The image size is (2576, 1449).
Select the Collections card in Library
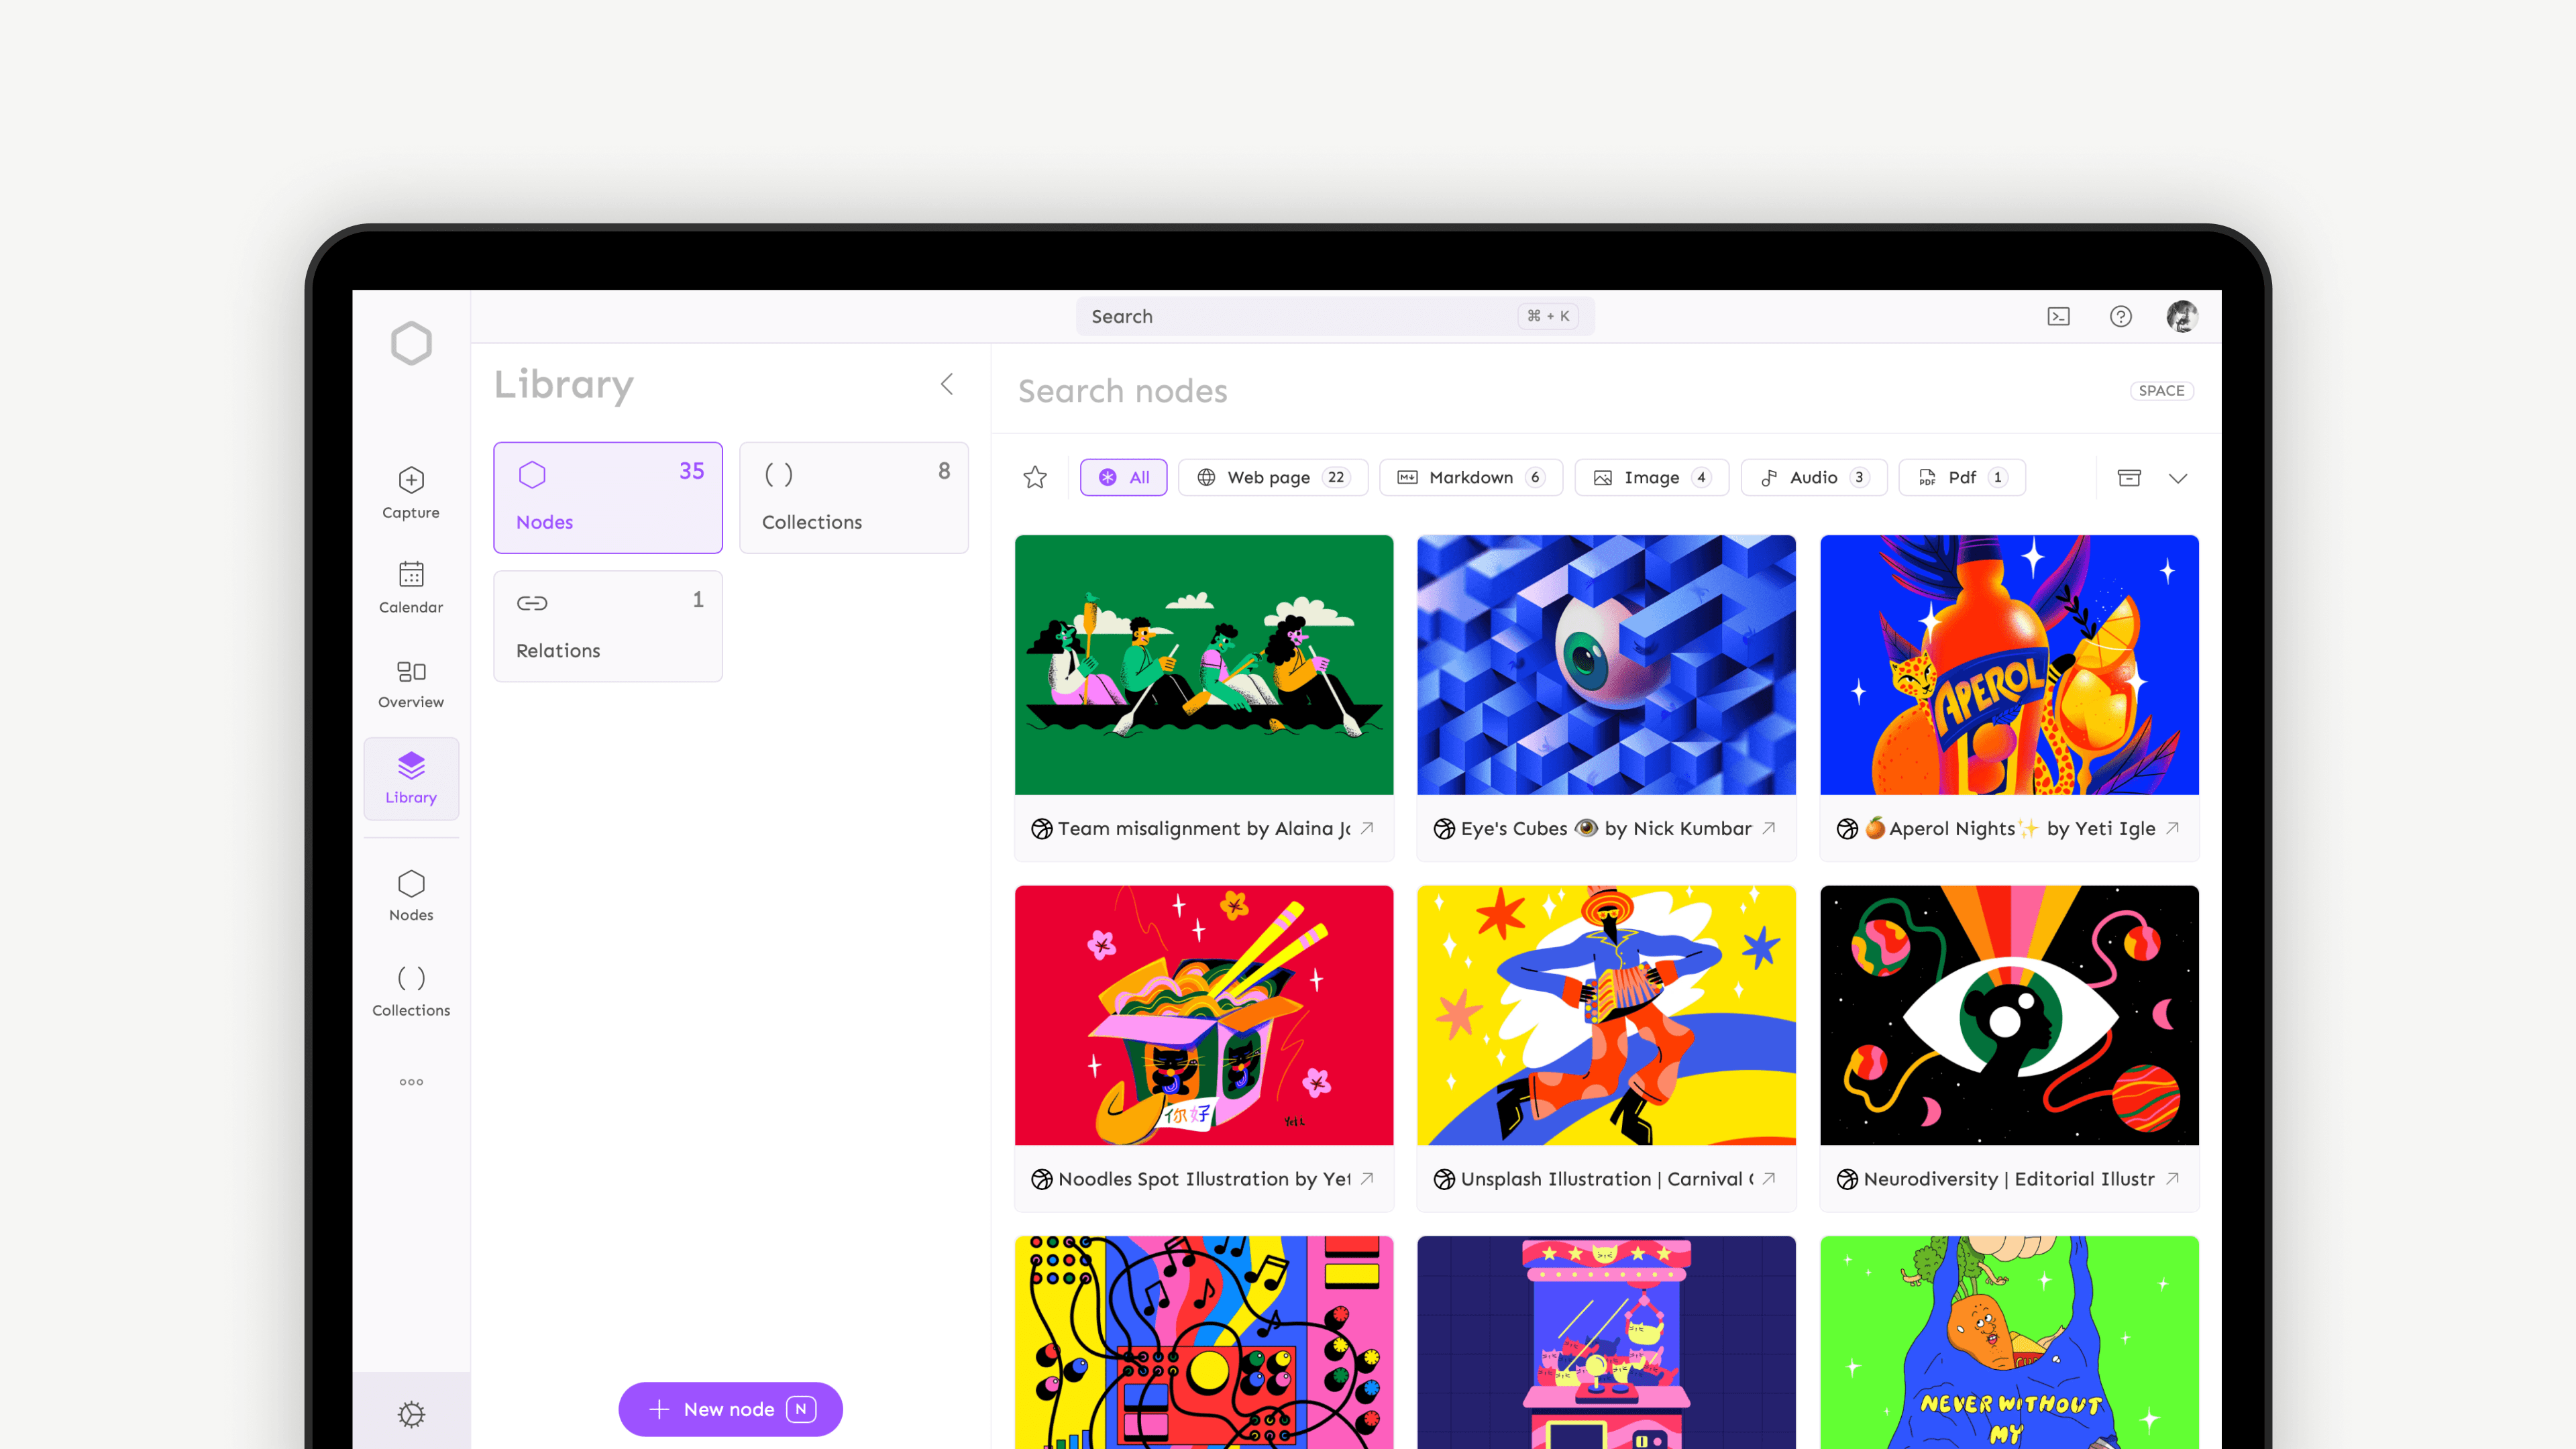(x=853, y=497)
